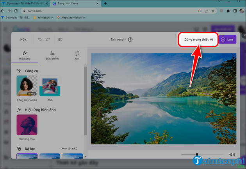This screenshot has width=246, height=169.
Task: Click the Google icon in the address bar
Action: coord(200,11)
